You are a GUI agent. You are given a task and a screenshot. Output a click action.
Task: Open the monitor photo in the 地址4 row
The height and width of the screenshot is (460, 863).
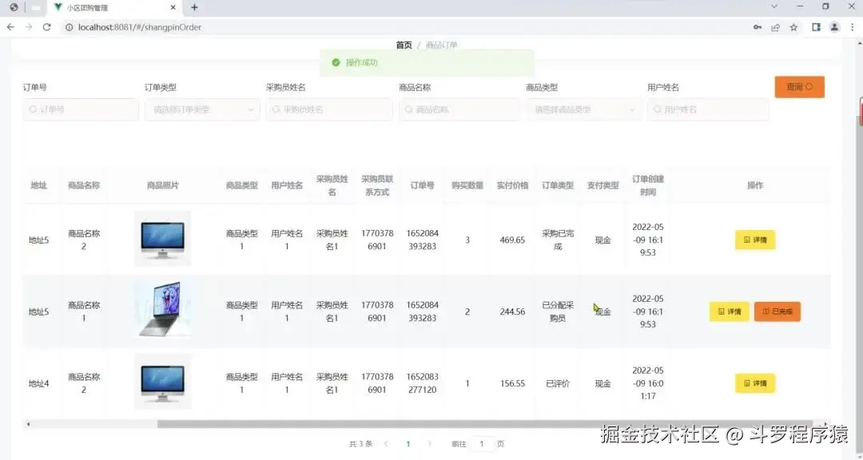point(162,381)
